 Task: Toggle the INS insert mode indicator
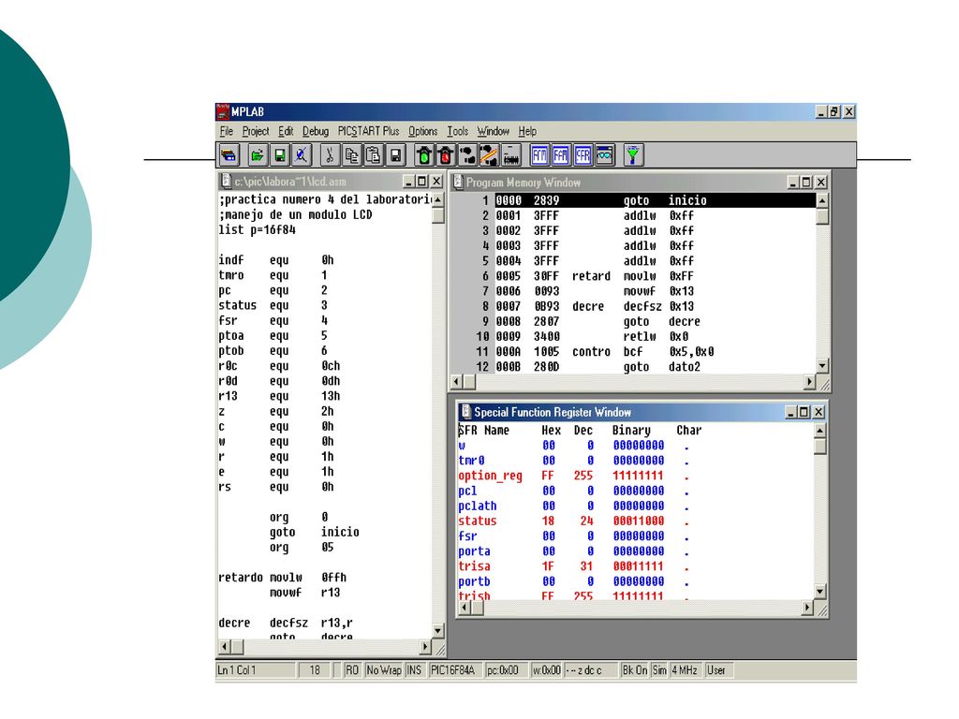click(x=414, y=670)
